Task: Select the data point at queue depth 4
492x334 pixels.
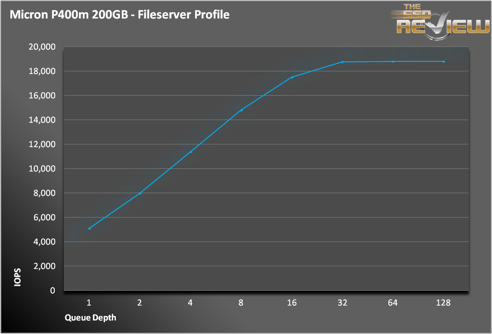Action: tap(191, 152)
